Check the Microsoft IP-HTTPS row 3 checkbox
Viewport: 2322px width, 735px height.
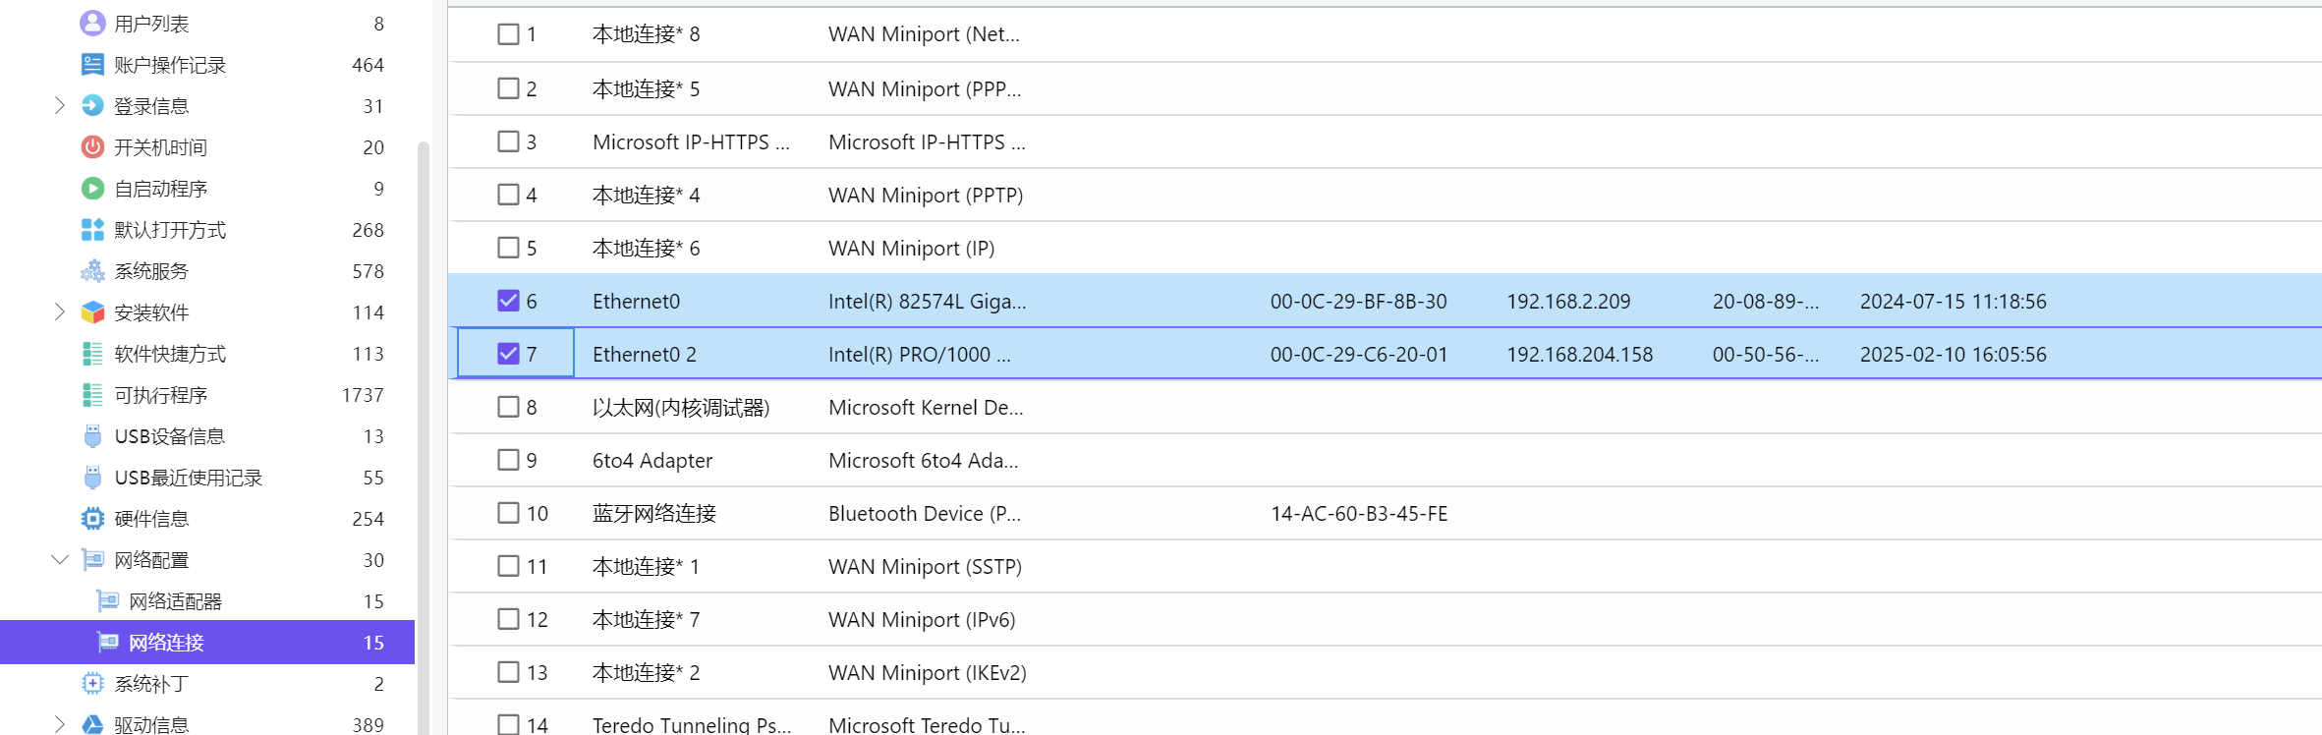[x=508, y=141]
